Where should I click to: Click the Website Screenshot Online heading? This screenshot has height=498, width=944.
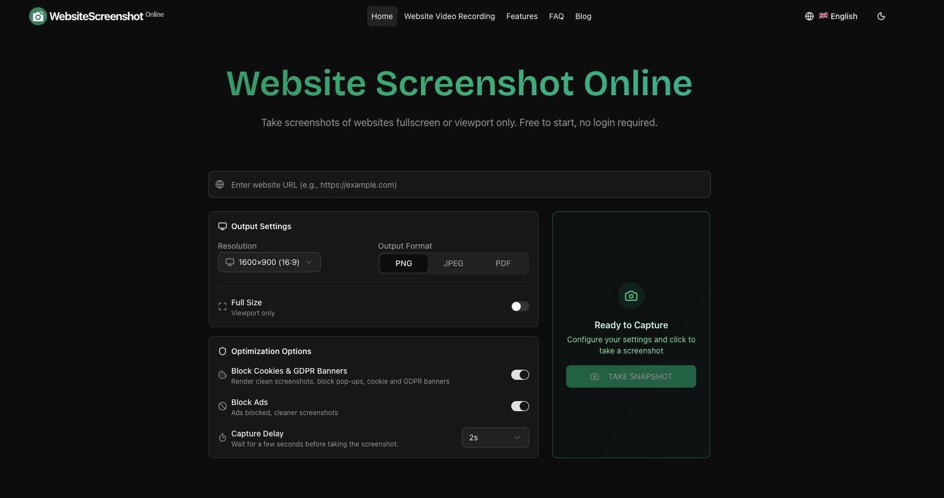pos(460,83)
